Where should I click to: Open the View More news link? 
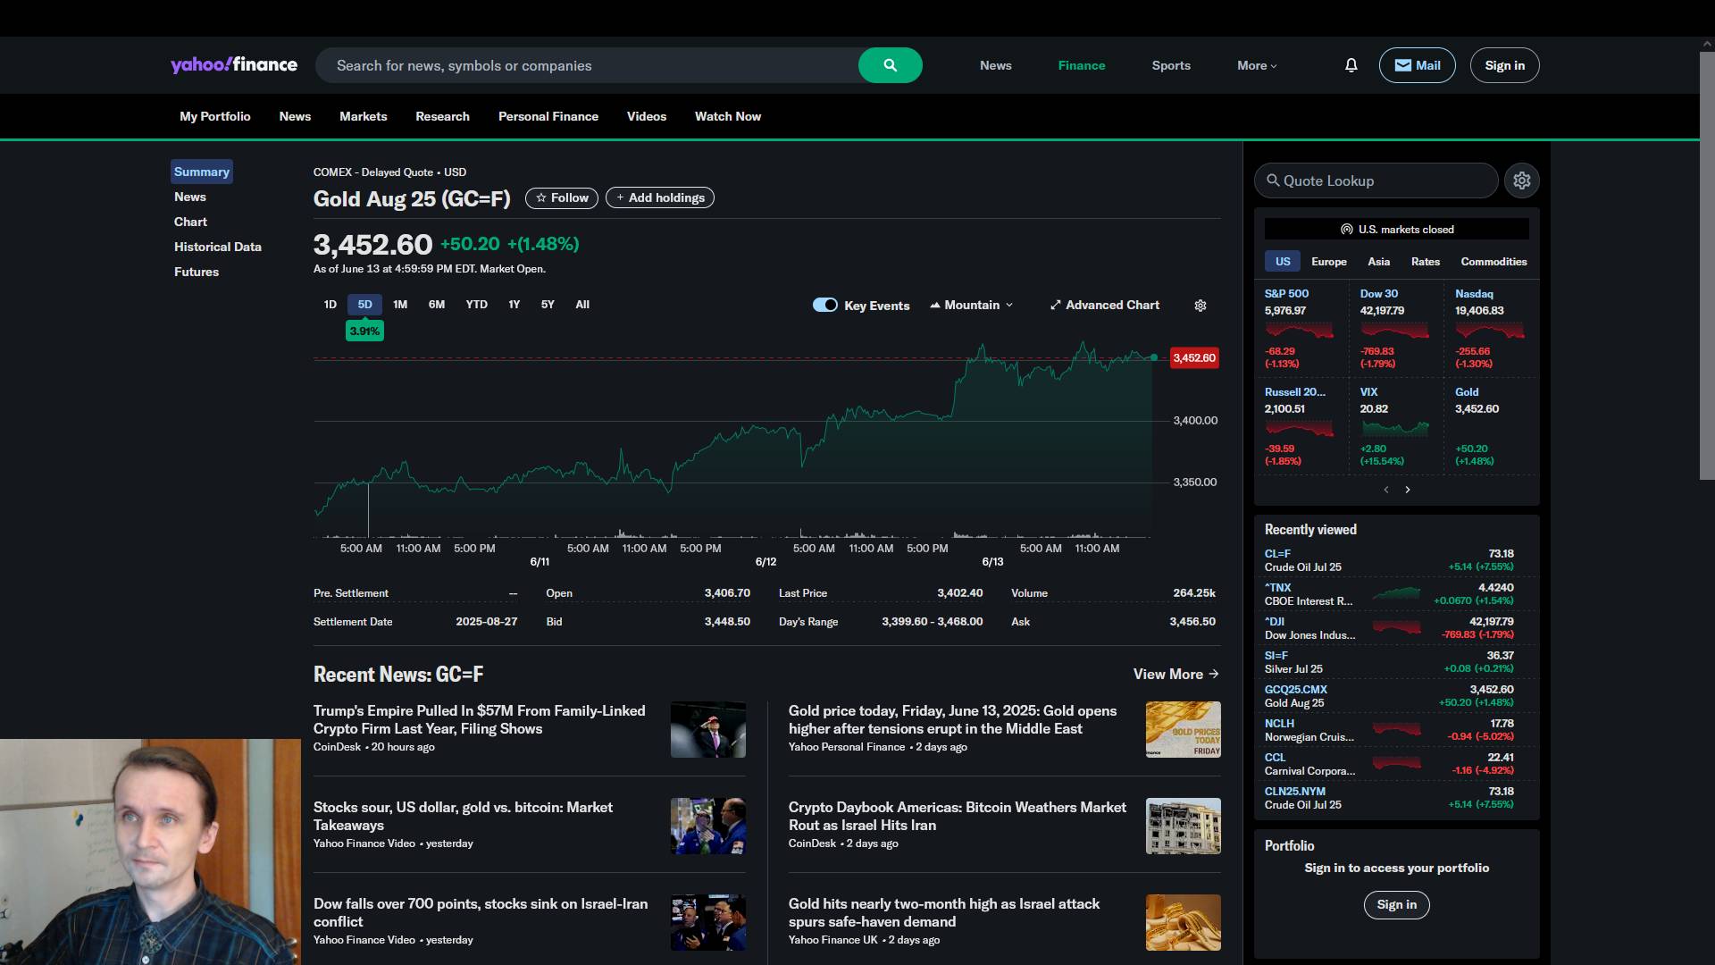click(x=1175, y=675)
